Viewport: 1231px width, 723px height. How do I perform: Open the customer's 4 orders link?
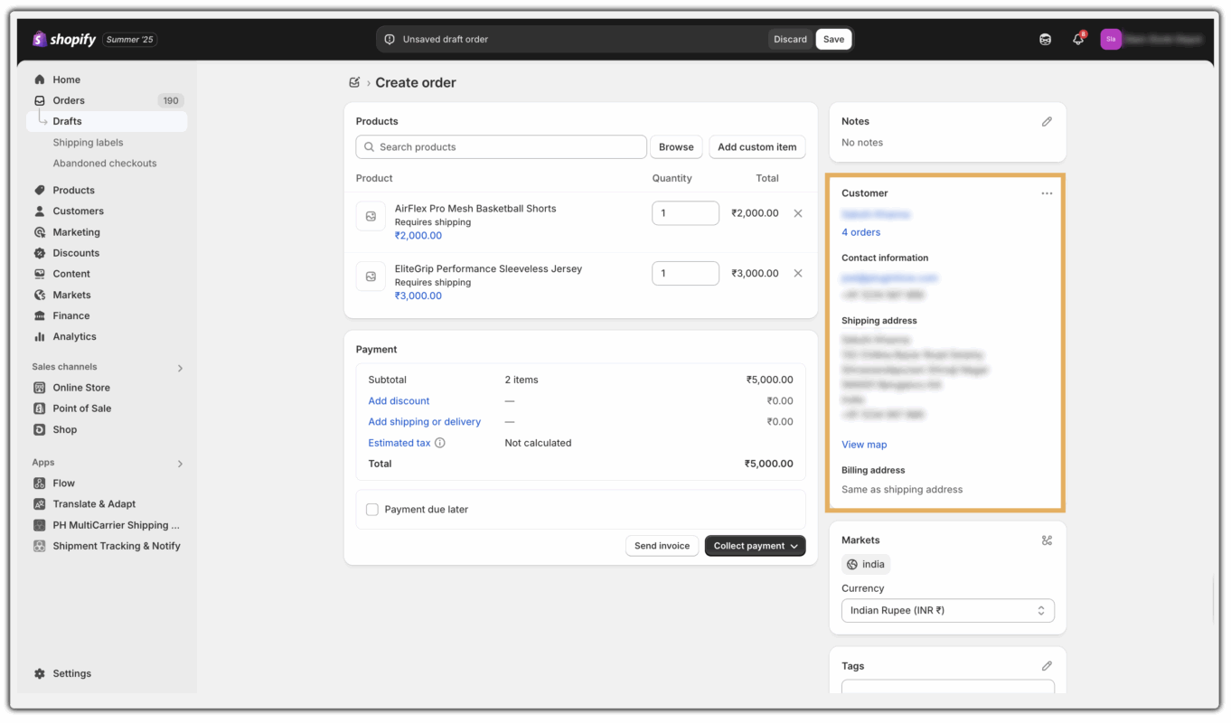coord(860,232)
